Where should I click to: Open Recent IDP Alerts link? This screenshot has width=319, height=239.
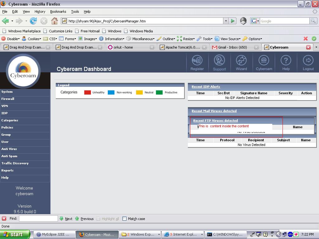click(x=206, y=87)
